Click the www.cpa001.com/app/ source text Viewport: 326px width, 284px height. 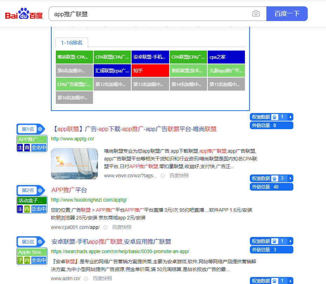pyautogui.click(x=75, y=227)
